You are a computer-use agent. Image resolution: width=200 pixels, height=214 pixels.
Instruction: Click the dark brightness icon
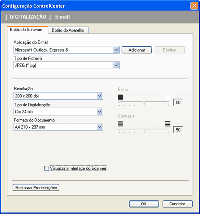120,97
